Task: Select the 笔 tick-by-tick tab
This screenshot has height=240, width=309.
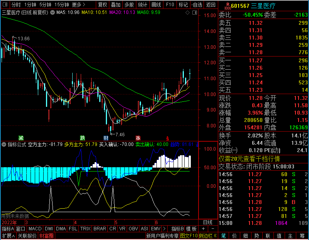Action: click(223, 236)
